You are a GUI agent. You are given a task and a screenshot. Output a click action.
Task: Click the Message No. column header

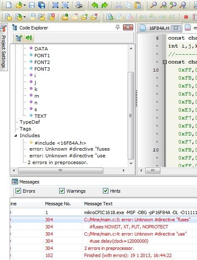[62, 204]
